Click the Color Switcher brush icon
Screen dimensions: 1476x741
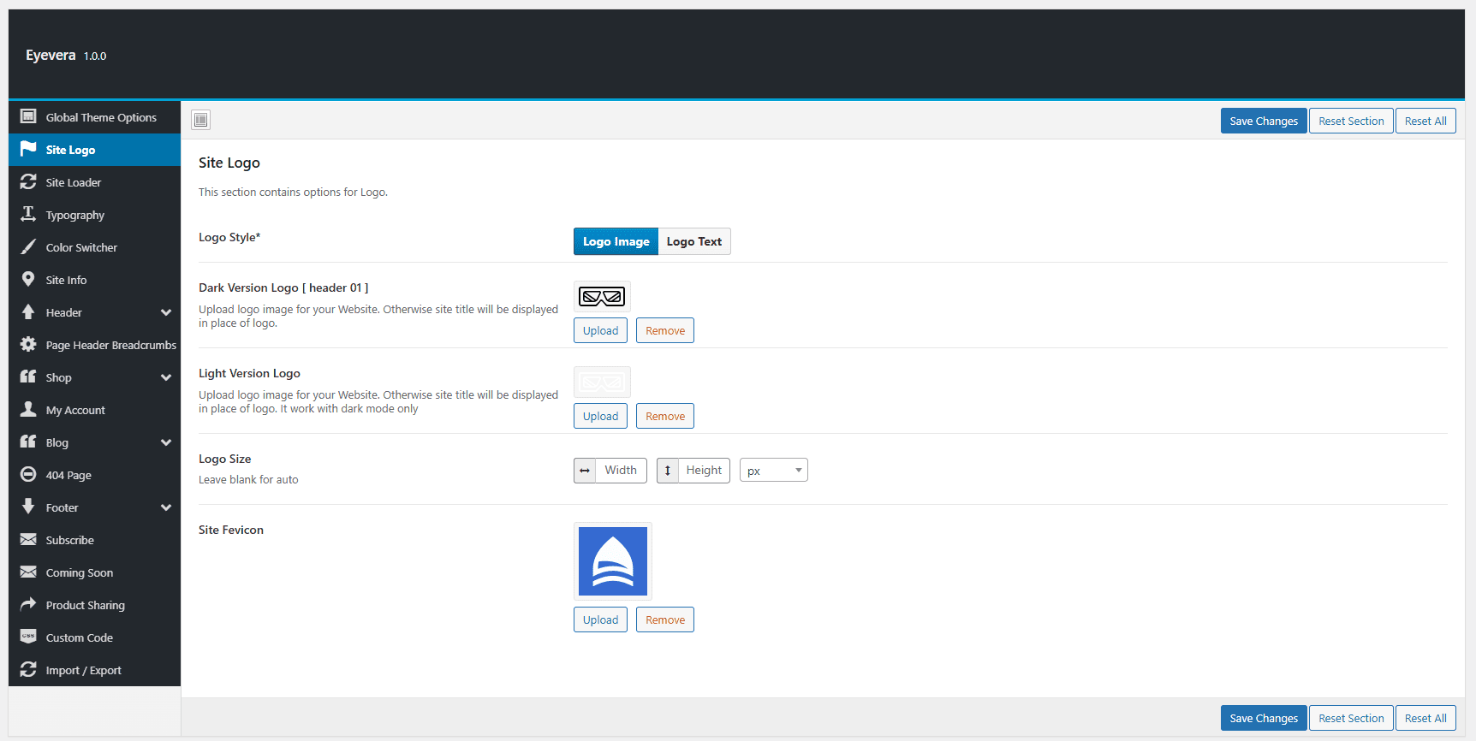[28, 246]
